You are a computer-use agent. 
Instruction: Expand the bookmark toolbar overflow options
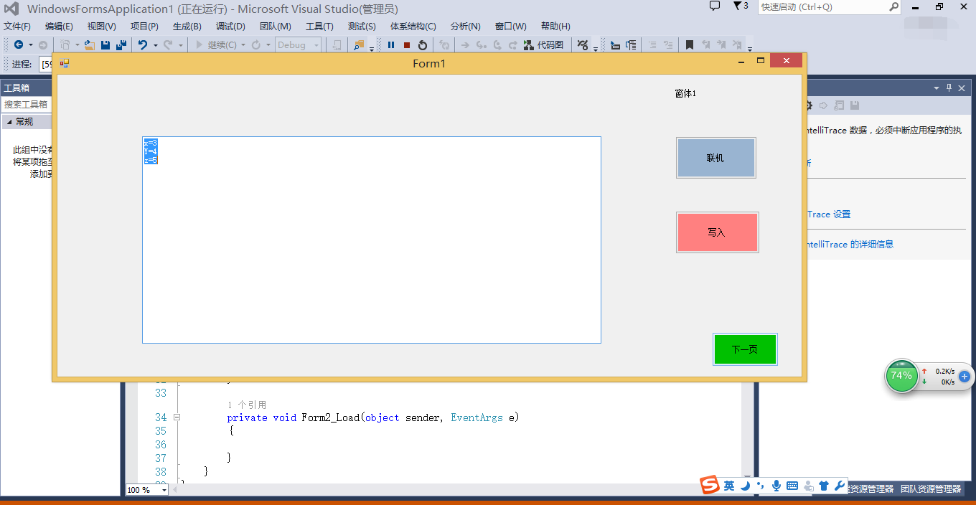point(750,49)
